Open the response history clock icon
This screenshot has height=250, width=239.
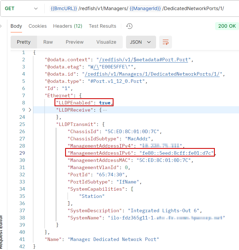(129, 26)
